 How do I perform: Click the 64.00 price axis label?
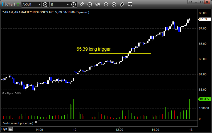pyautogui.click(x=203, y=74)
